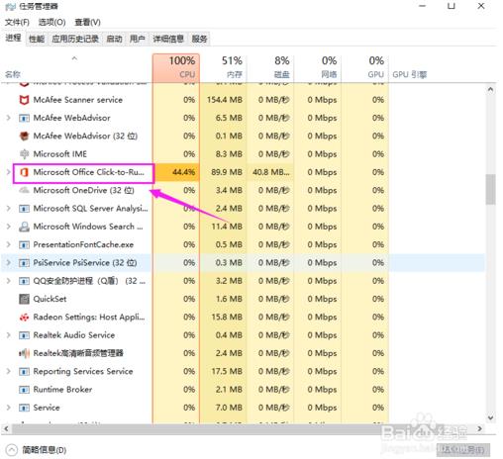Sort by the GPU 引擎 column header
The width and height of the screenshot is (503, 459).
coord(409,74)
